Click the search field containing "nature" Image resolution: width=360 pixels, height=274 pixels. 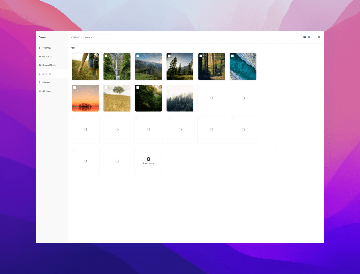pyautogui.click(x=97, y=37)
